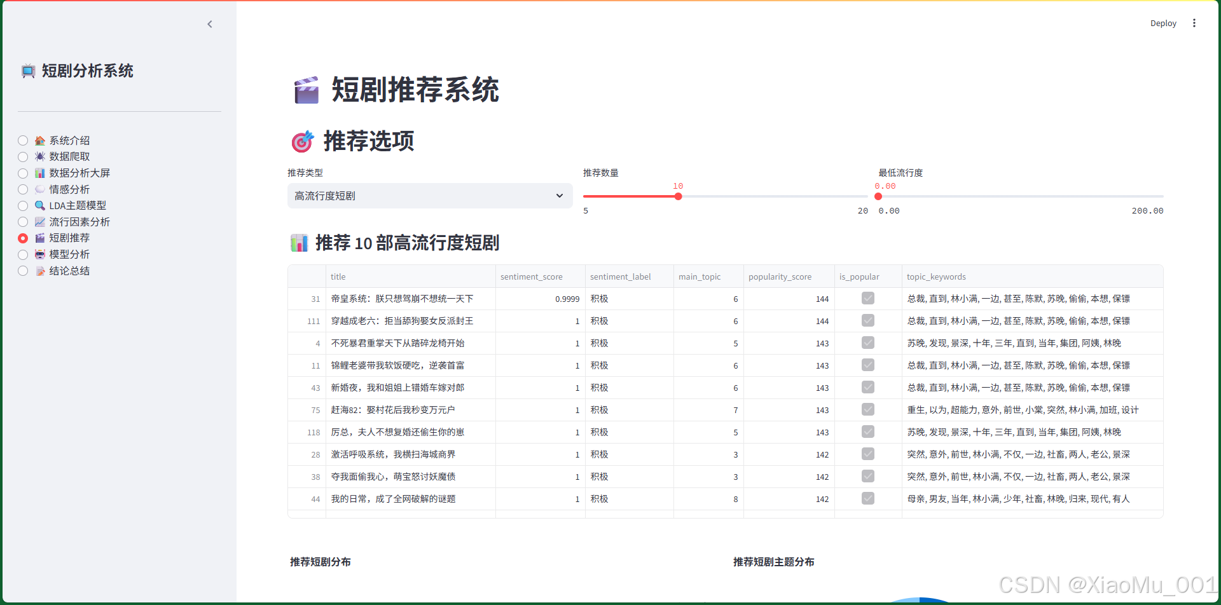This screenshot has width=1221, height=605.
Task: Click the memo icon beside 结论总结
Action: click(39, 270)
